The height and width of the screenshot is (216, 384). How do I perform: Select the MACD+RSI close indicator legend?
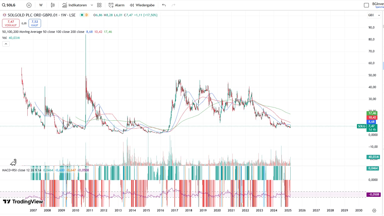coord(22,170)
